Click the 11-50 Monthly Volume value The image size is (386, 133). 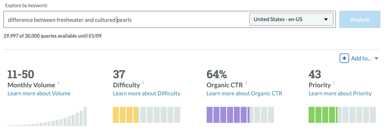pyautogui.click(x=21, y=74)
